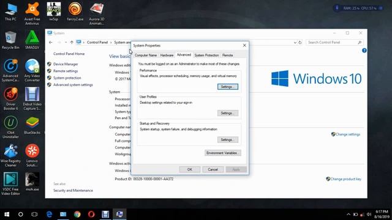Launch Advanced SystemCare shortcut
This screenshot has height=220, width=392.
point(10,70)
